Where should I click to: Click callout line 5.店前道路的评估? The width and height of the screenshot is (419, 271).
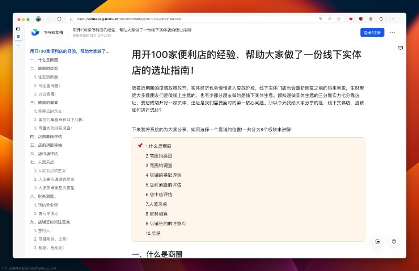(x=163, y=185)
